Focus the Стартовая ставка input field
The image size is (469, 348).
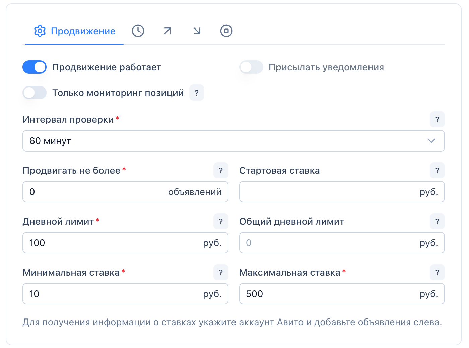tap(328, 192)
